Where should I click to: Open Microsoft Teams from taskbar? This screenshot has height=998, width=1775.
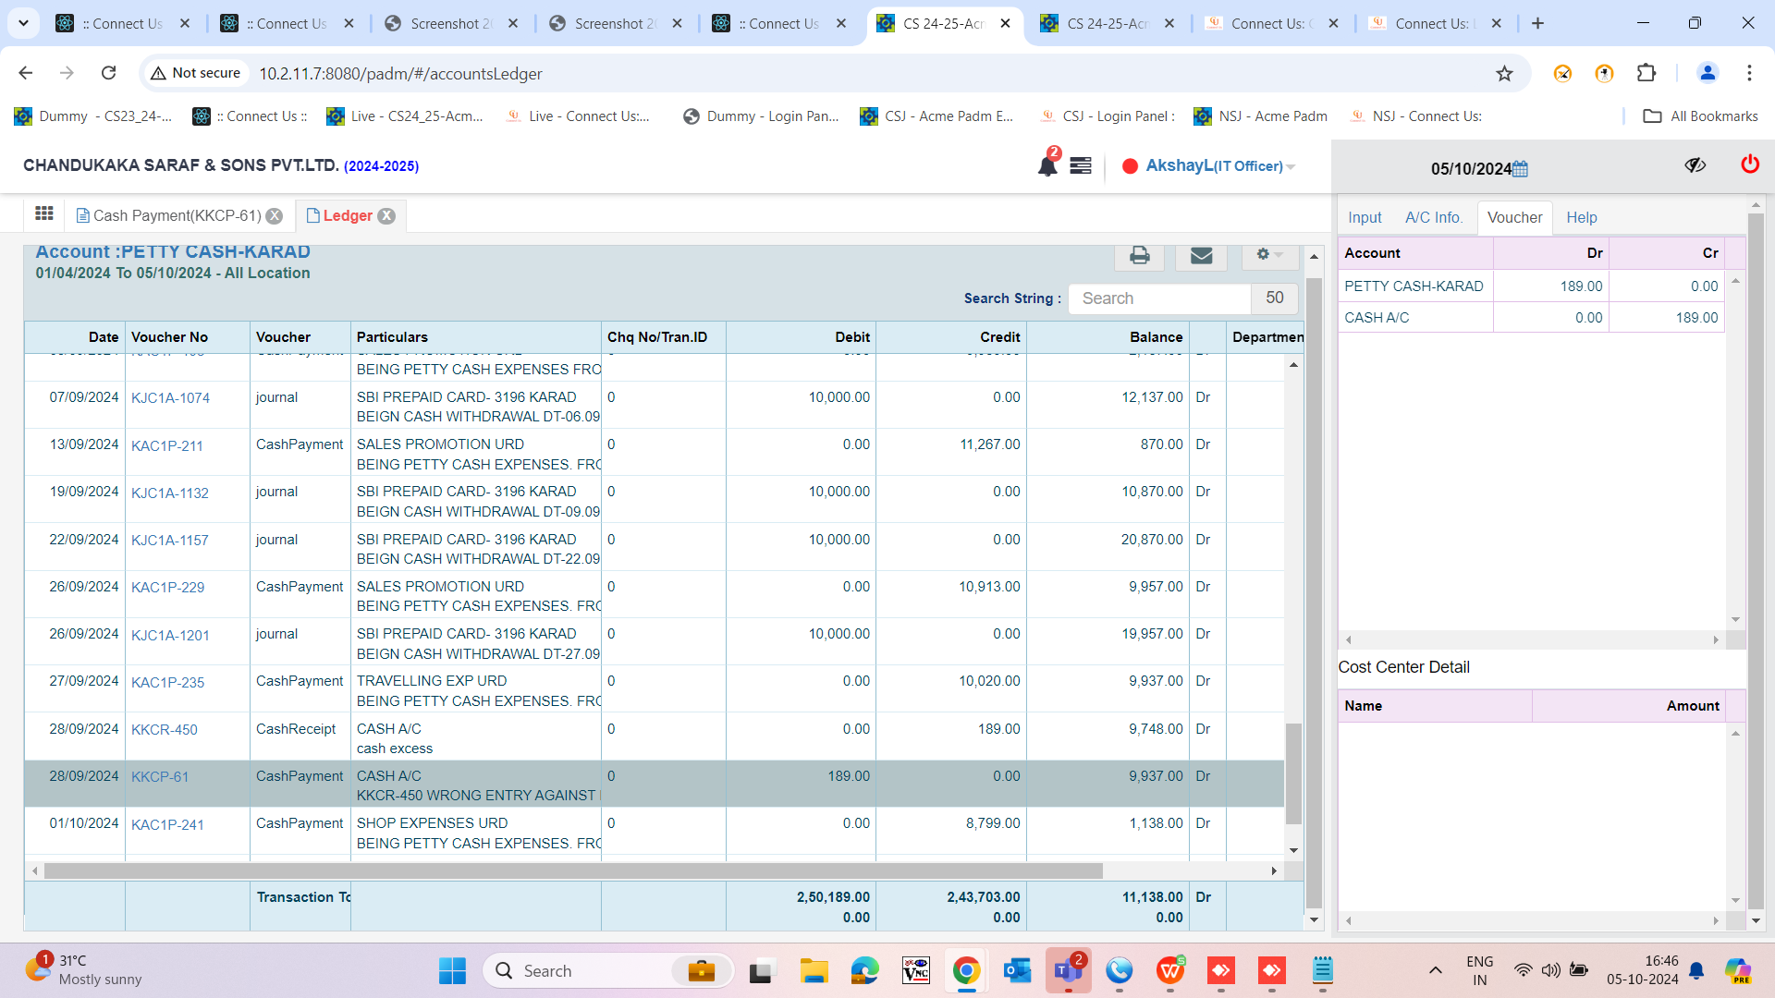(x=1068, y=970)
